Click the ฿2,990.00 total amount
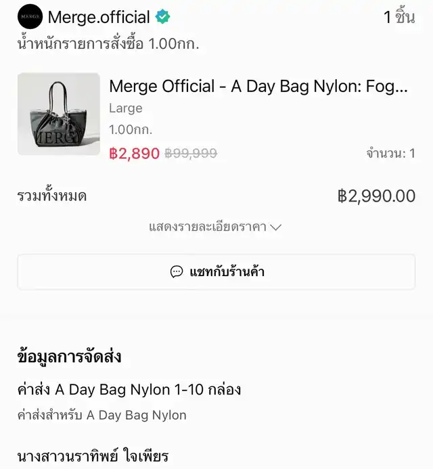 click(x=376, y=196)
